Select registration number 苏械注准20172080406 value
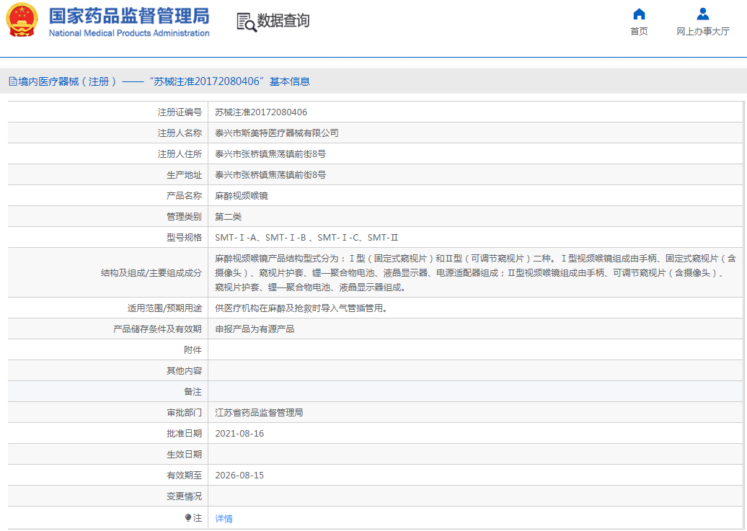The height and width of the screenshot is (531, 747). coord(261,112)
